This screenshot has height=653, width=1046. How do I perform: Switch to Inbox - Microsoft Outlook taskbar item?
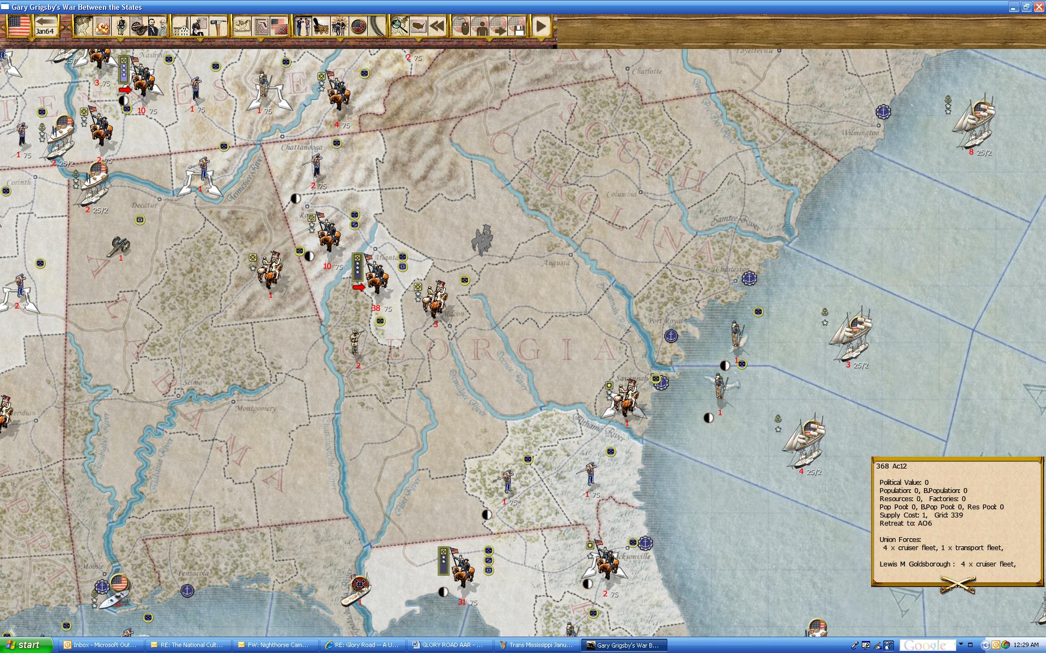(x=100, y=645)
